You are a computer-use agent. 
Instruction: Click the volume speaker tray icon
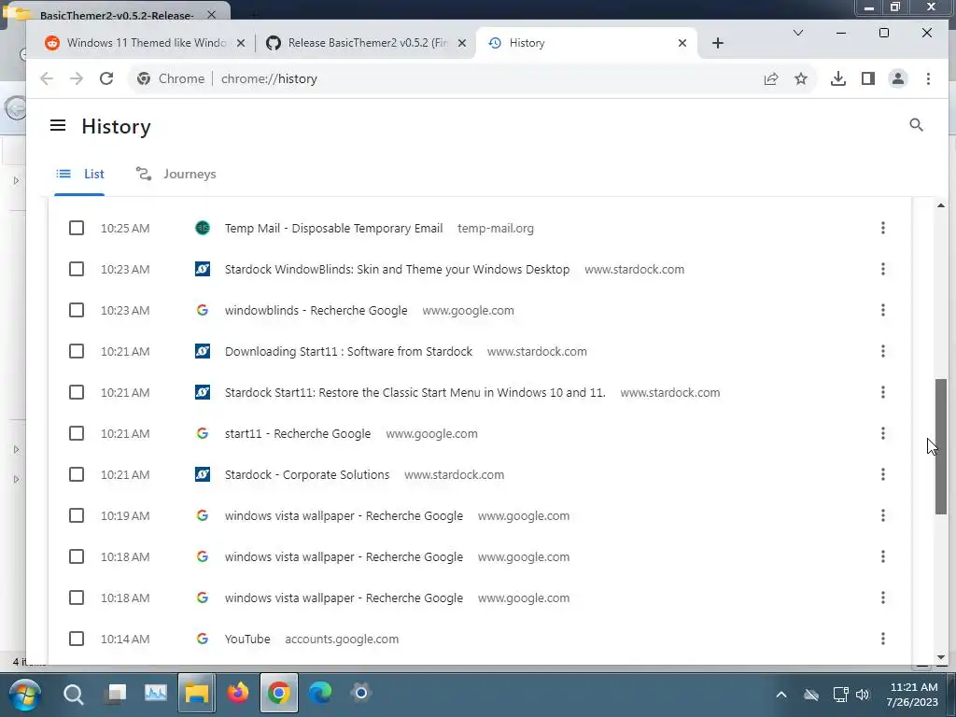coord(862,695)
